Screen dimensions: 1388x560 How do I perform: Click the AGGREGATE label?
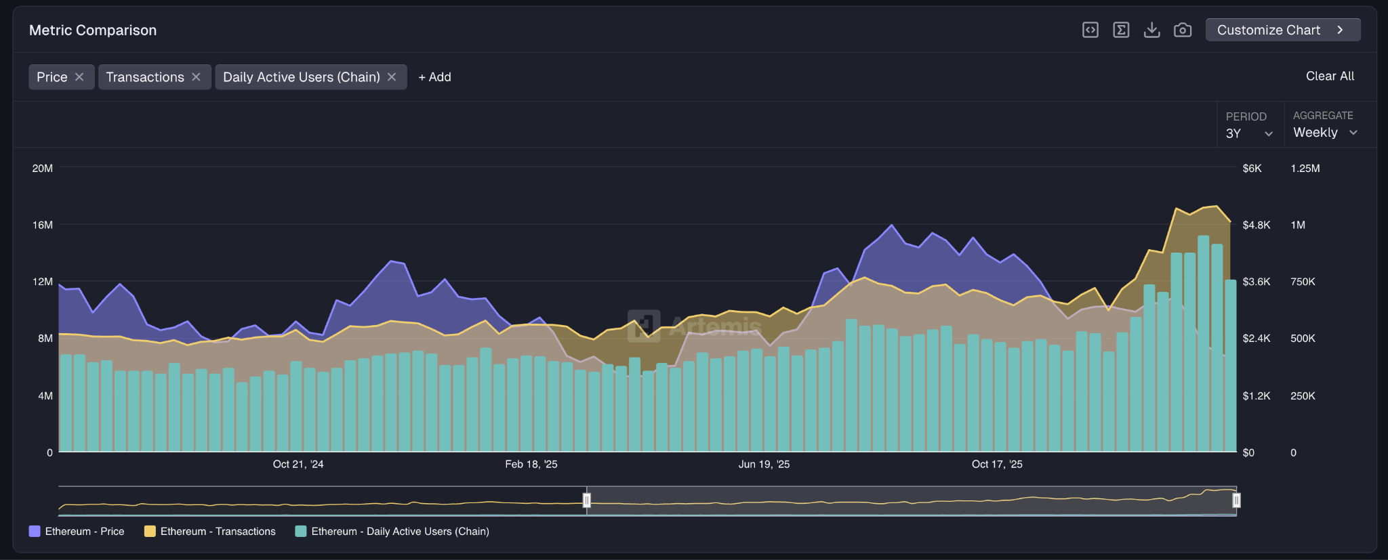pyautogui.click(x=1323, y=116)
